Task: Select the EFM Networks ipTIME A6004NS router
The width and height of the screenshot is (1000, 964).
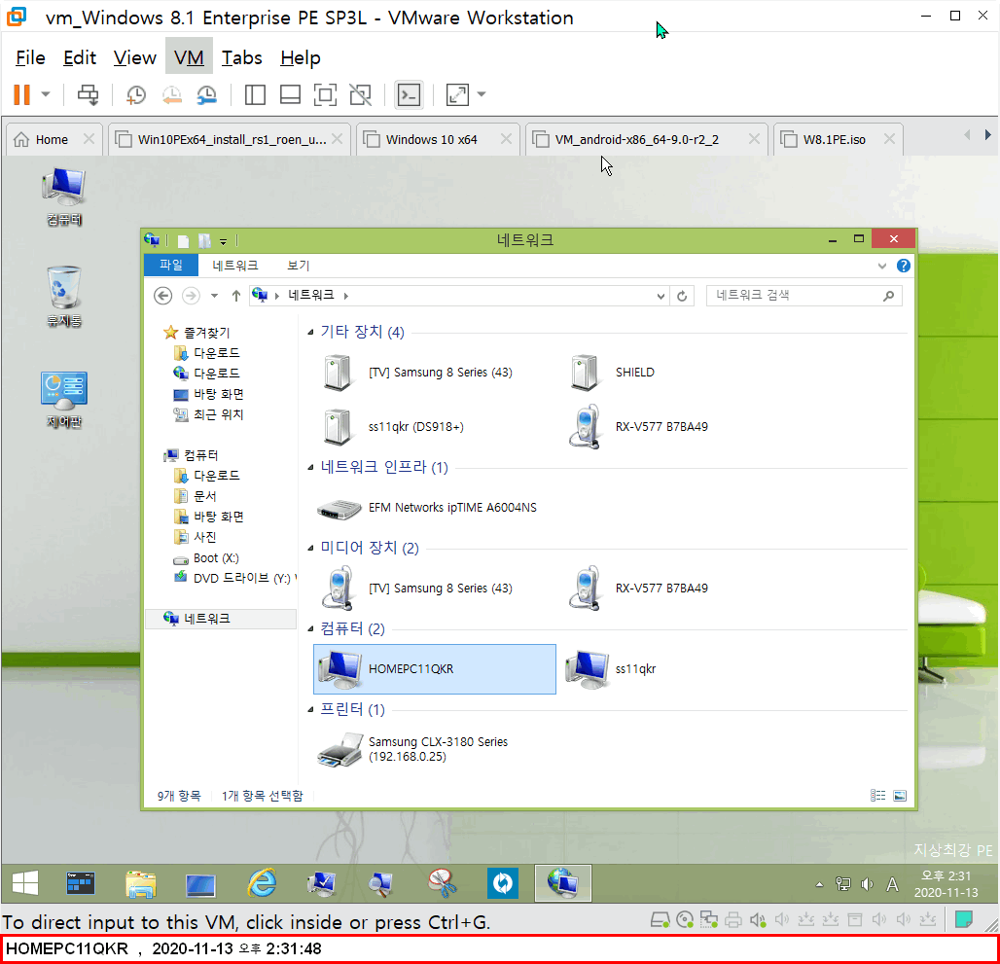Action: coord(434,508)
